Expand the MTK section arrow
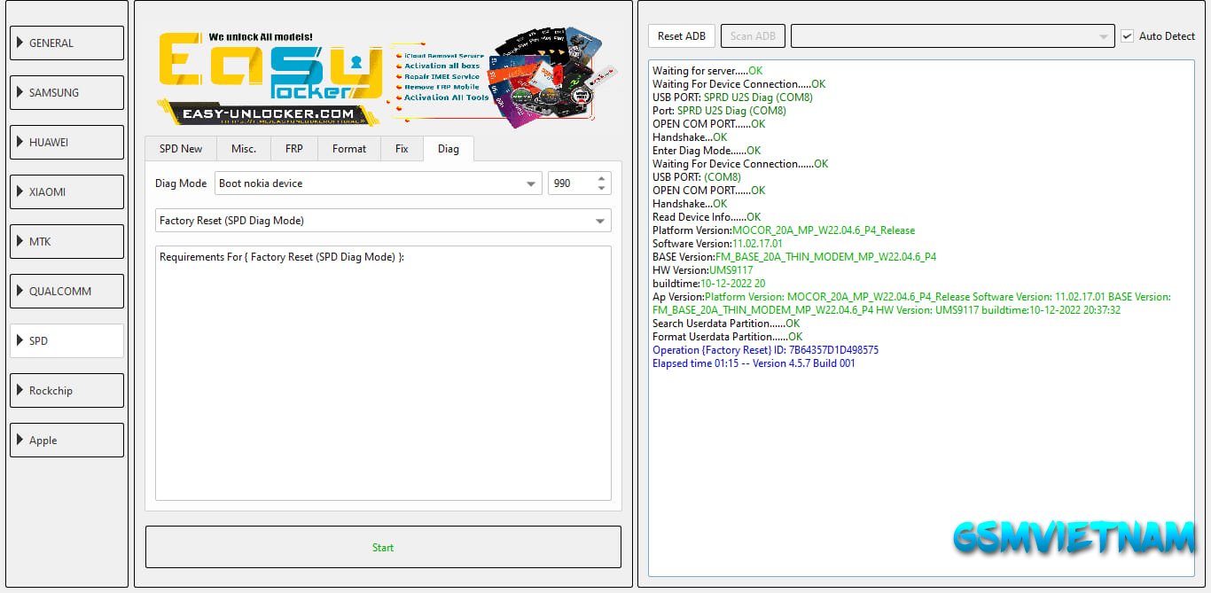This screenshot has height=593, width=1211. click(x=20, y=241)
